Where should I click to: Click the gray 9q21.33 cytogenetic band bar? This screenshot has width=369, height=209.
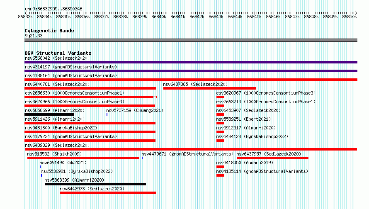191,40
